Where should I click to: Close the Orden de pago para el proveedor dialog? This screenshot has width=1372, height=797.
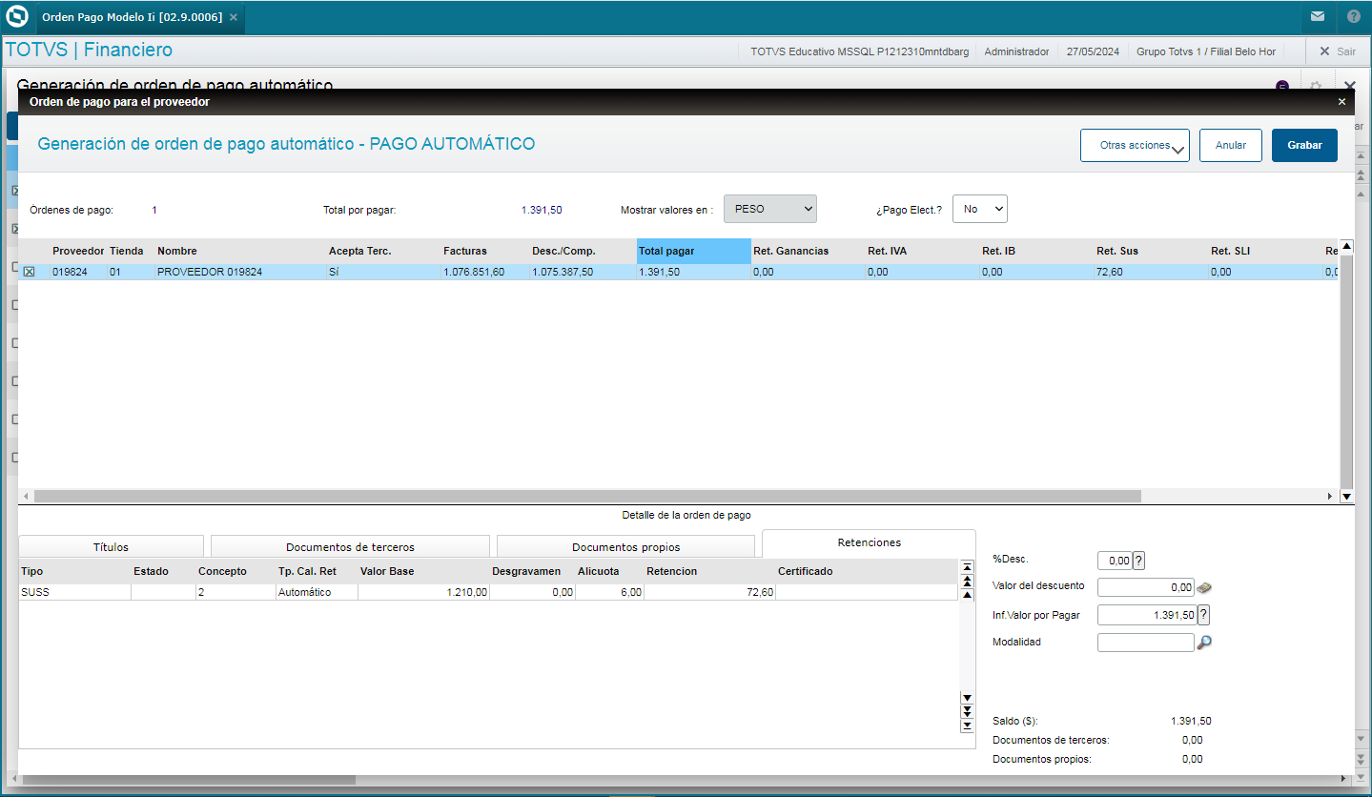(x=1341, y=101)
